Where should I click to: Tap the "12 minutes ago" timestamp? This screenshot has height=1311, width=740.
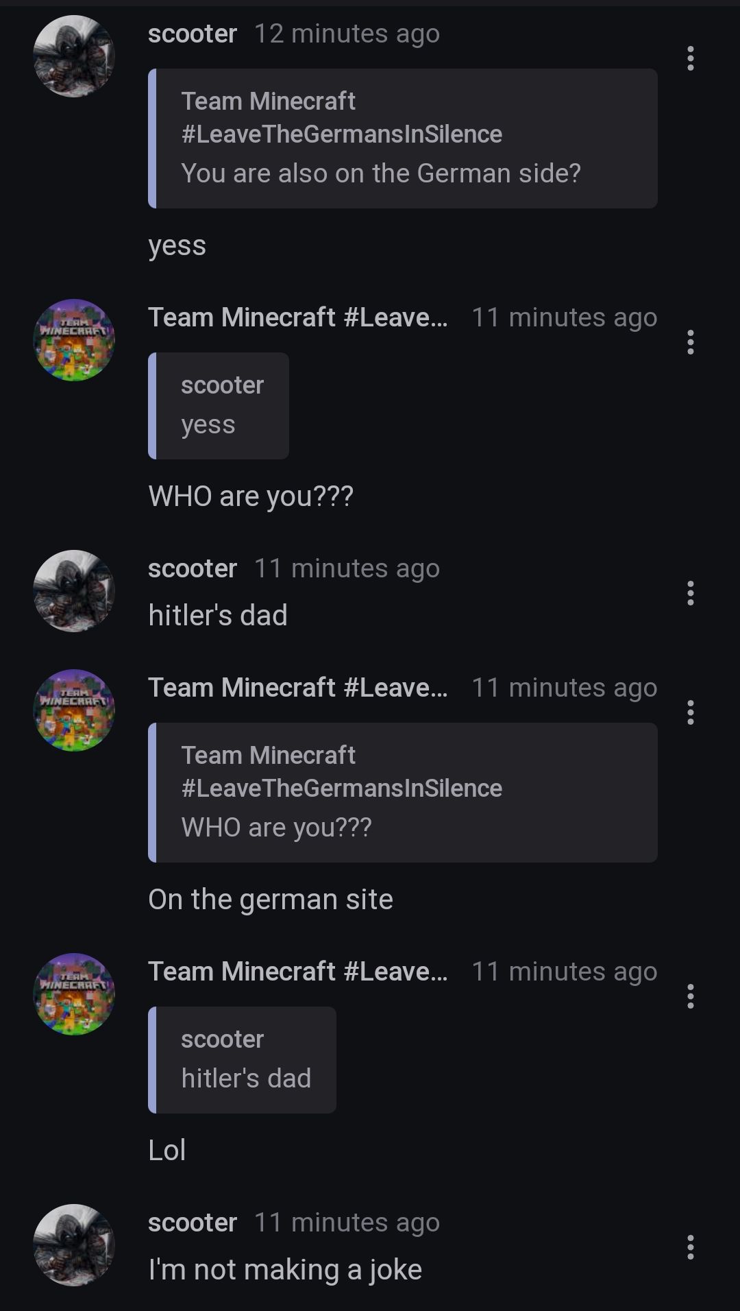347,34
